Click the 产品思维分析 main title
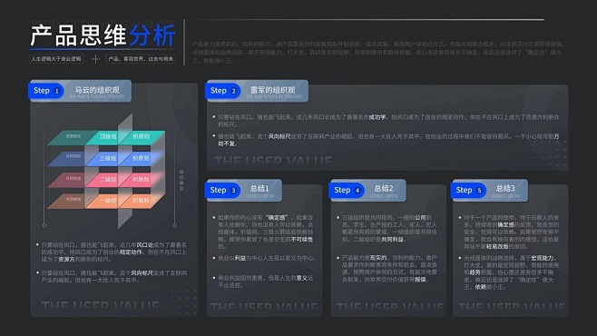Viewport: 597px width, 336px height. (x=103, y=35)
